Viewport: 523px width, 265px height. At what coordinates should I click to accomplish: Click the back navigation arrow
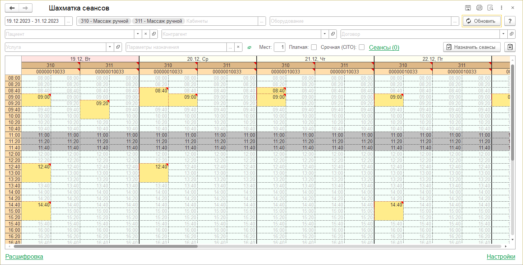coord(12,8)
